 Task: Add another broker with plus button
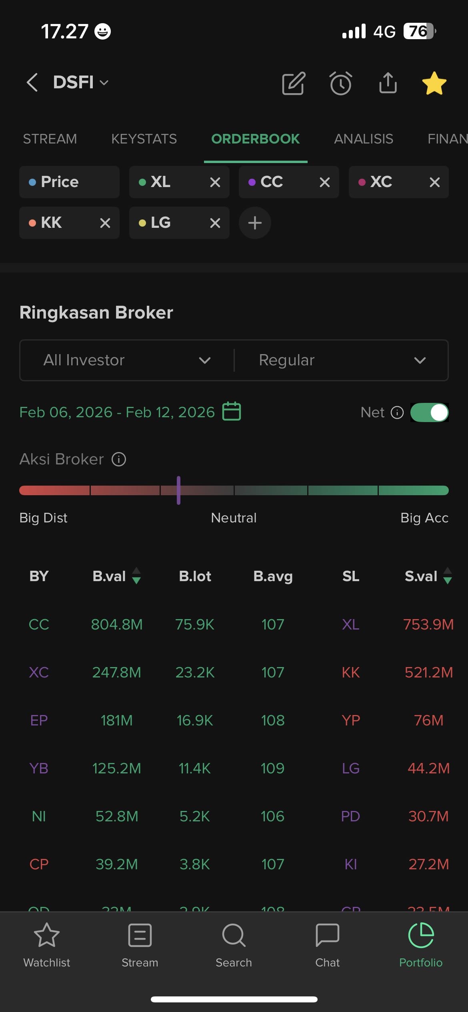[255, 223]
